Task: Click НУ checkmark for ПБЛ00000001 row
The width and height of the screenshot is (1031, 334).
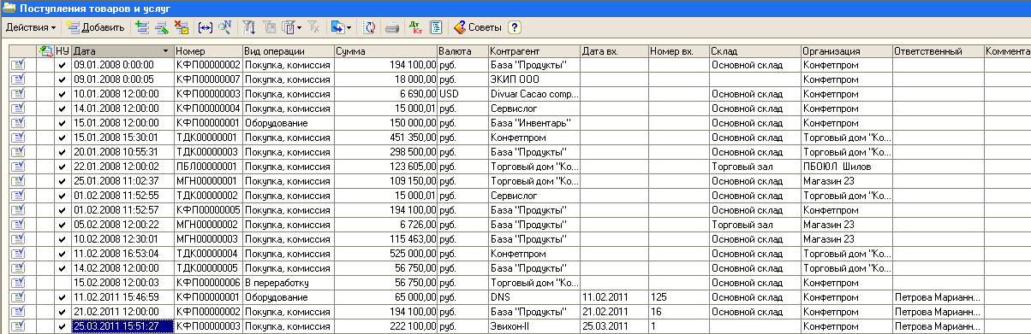Action: 63,167
